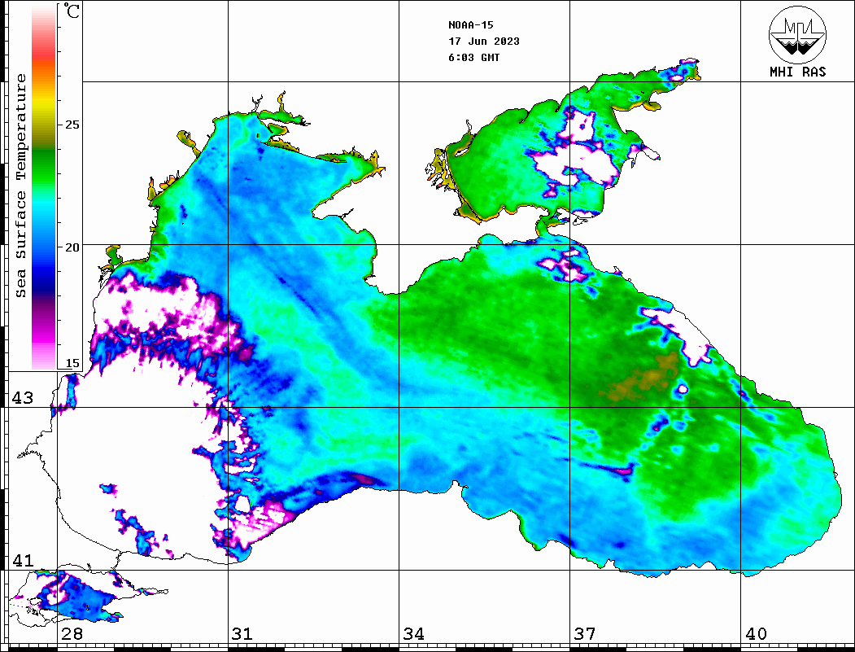Image resolution: width=855 pixels, height=652 pixels.
Task: Click the '20' value on temperature scale
Action: pyautogui.click(x=72, y=247)
